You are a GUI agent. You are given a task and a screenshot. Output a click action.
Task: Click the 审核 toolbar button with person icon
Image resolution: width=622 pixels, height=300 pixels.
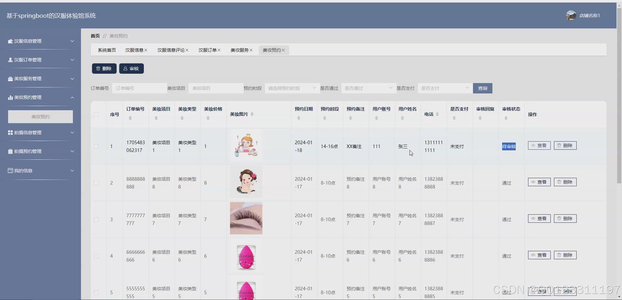point(131,68)
